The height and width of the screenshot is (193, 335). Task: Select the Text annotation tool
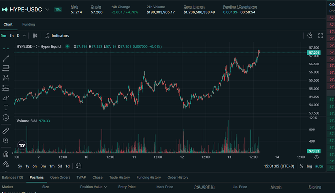(6, 108)
